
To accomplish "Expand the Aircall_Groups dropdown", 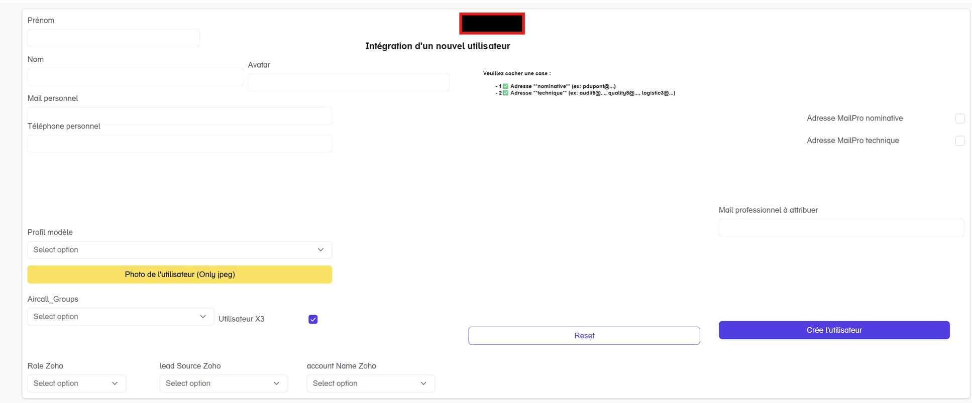I will click(x=121, y=317).
